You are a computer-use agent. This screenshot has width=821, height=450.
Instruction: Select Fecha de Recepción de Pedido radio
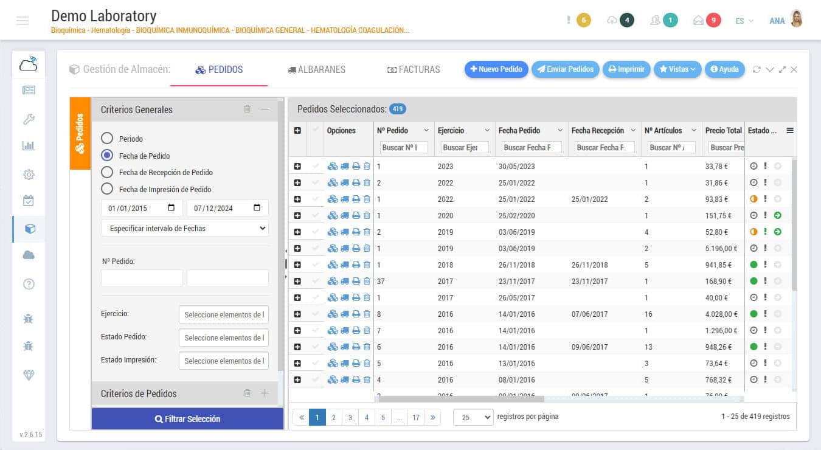point(107,172)
